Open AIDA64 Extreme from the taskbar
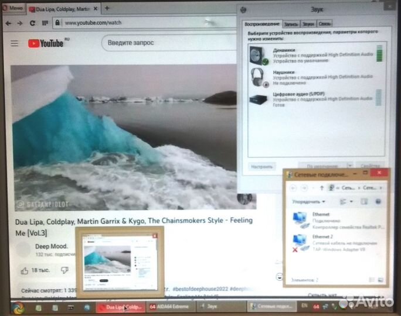 coord(170,306)
